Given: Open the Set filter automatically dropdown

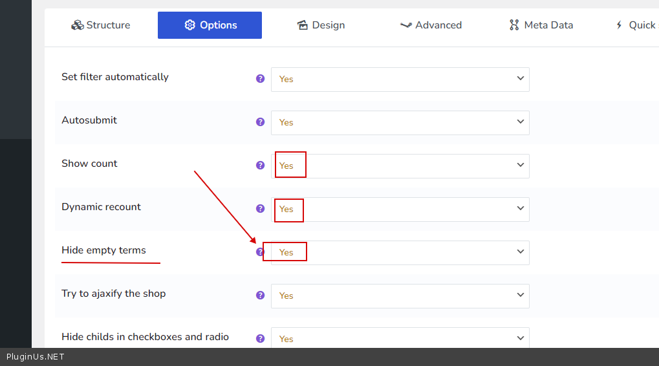Looking at the screenshot, I should tap(400, 80).
